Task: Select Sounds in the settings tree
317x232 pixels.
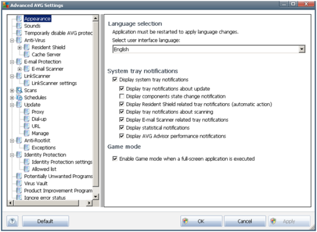Action: coord(32,26)
